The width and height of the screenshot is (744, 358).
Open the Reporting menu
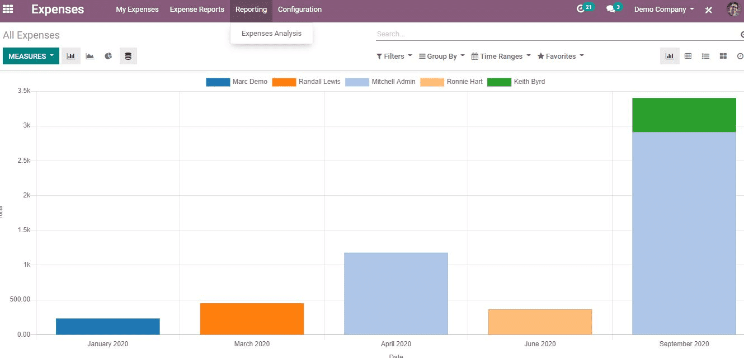click(x=251, y=10)
